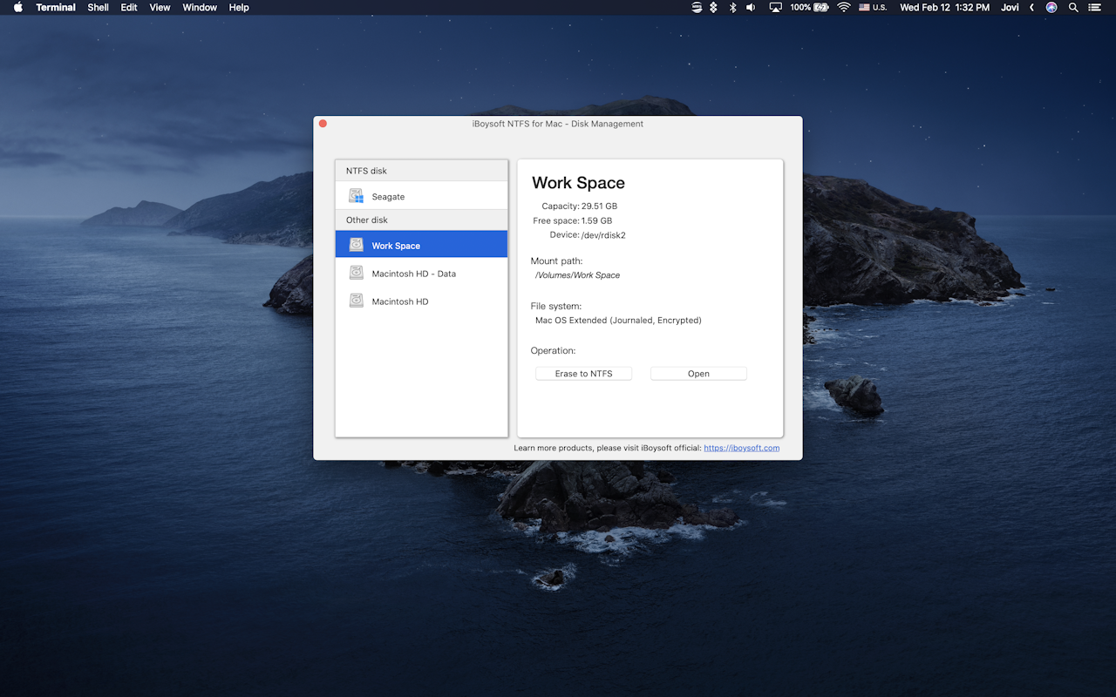Screen dimensions: 1116x697
Task: Click the Bluetooth menu bar icon
Action: (x=732, y=7)
